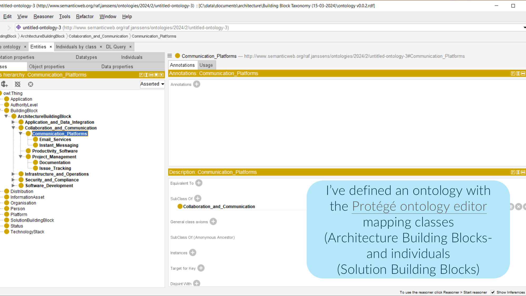Click the Collaboration_and_Communication breadcrumb link
The height and width of the screenshot is (296, 526).
coord(98,36)
